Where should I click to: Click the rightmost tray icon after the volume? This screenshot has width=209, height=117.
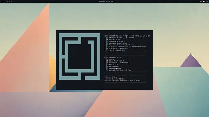(207, 1)
